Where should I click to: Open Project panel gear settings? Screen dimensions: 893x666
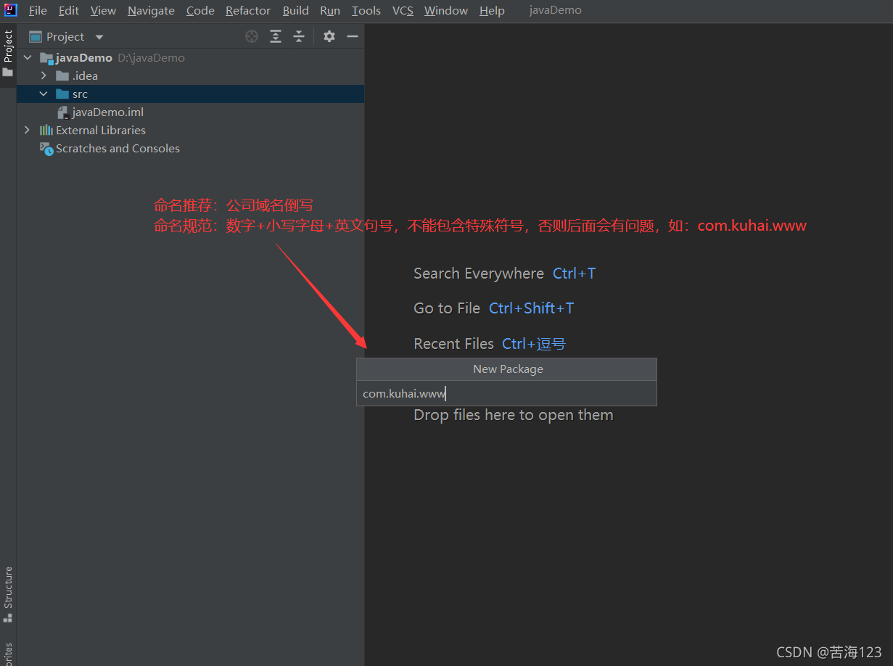click(329, 36)
